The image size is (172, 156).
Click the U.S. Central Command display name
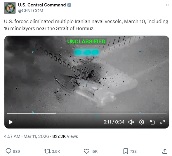point(42,5)
